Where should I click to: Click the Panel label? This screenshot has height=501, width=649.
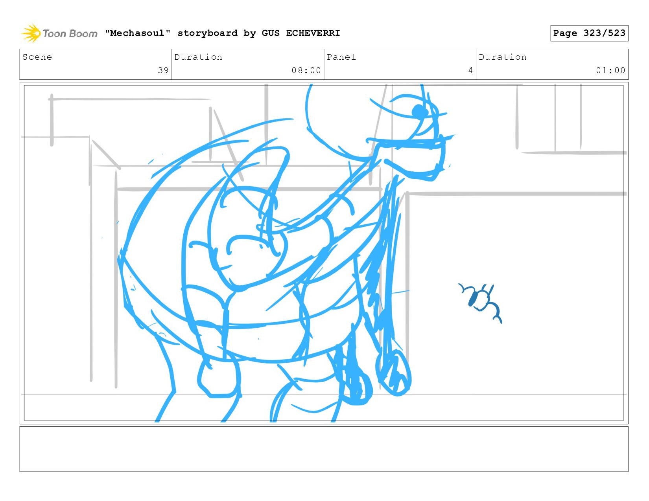click(341, 57)
